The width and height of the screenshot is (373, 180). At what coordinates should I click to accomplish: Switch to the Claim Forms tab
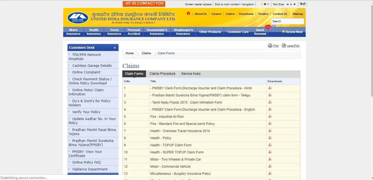(x=134, y=74)
